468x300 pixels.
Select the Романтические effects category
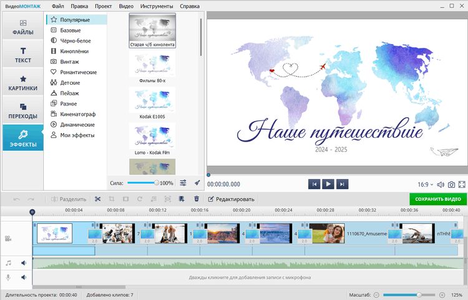click(77, 72)
